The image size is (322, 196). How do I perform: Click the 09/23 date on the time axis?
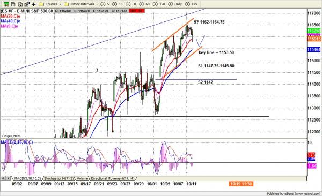pos(112,184)
